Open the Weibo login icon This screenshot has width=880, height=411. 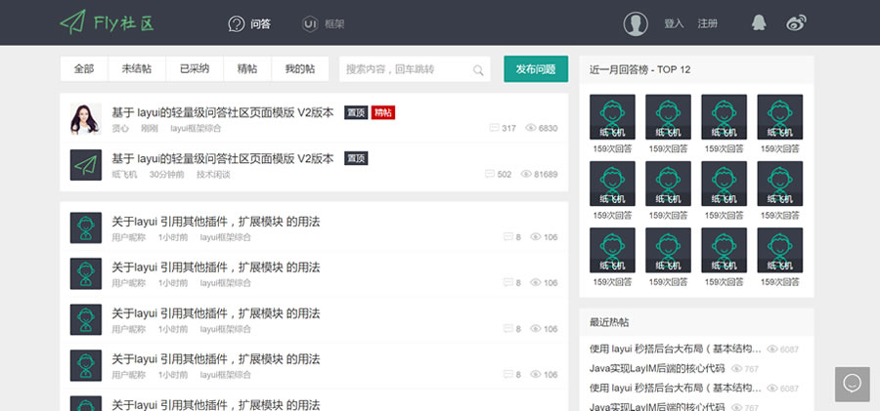click(x=797, y=22)
